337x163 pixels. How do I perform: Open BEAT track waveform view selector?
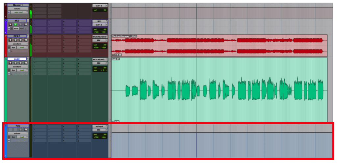pos(18,44)
